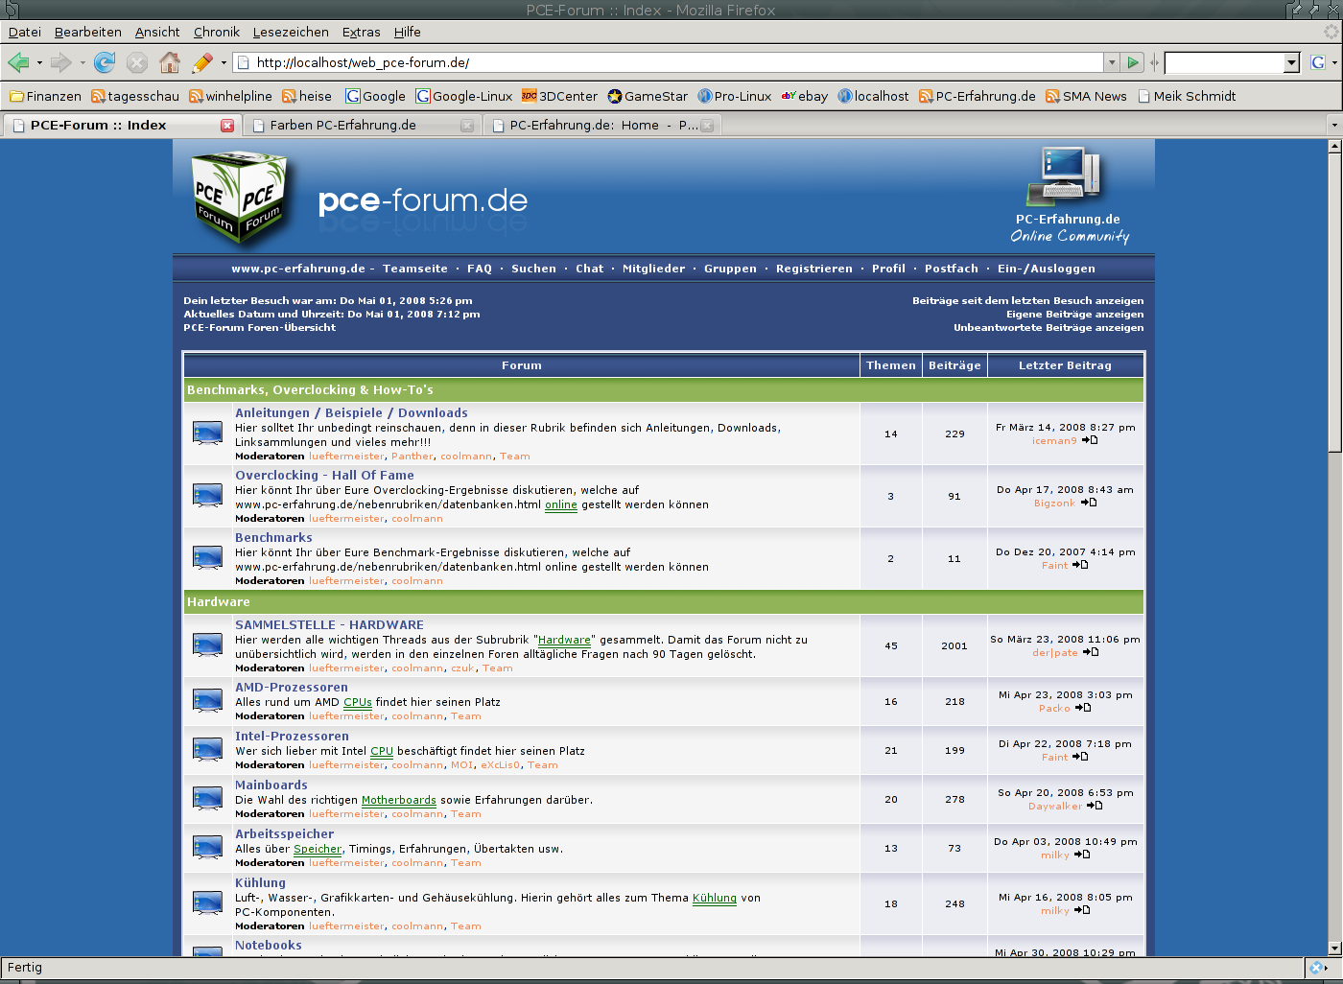Click the forum icon beside Arbeitsspeicher

pyautogui.click(x=207, y=848)
